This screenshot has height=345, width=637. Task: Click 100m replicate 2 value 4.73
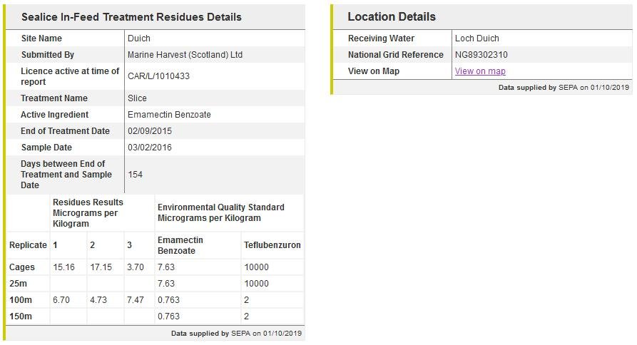pos(98,300)
